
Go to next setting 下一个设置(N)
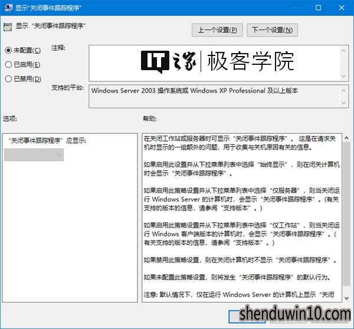click(272, 30)
